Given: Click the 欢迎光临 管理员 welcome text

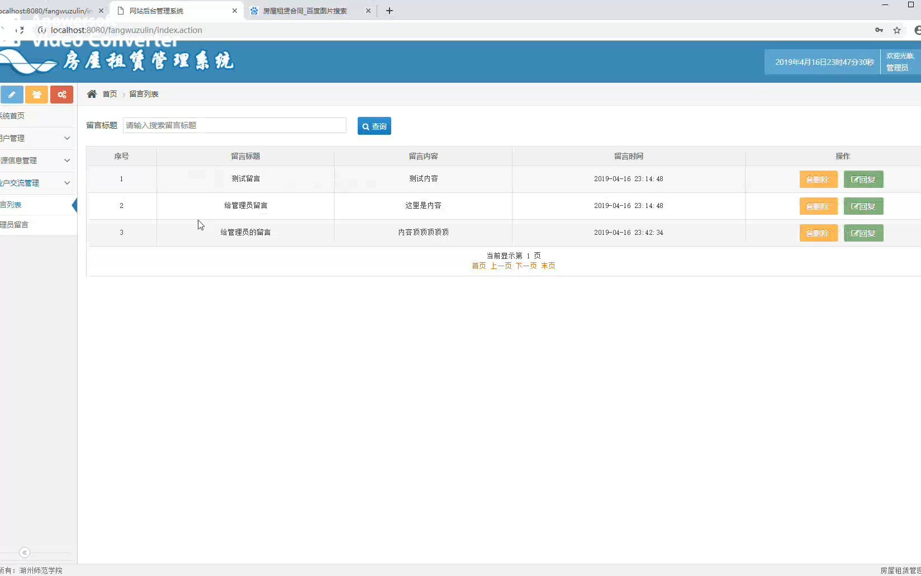Looking at the screenshot, I should 900,62.
